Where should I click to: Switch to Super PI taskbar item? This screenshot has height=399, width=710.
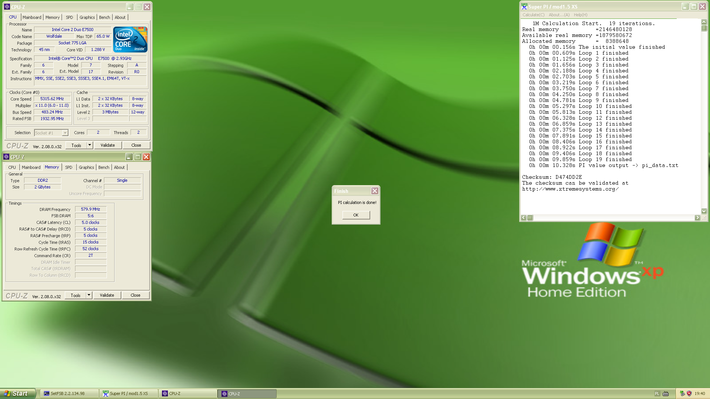129,393
